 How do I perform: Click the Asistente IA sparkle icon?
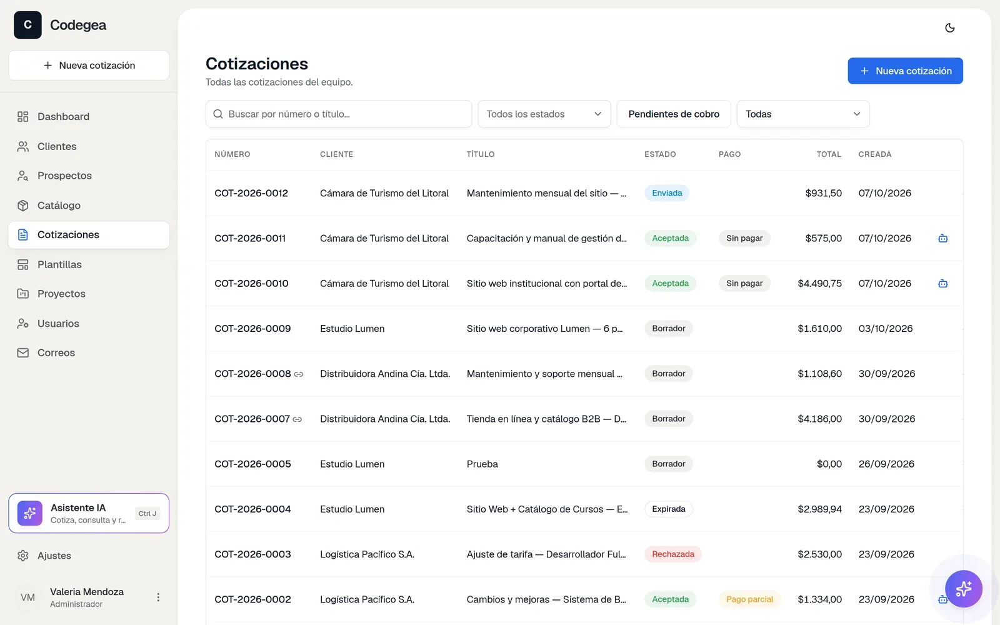click(x=30, y=513)
